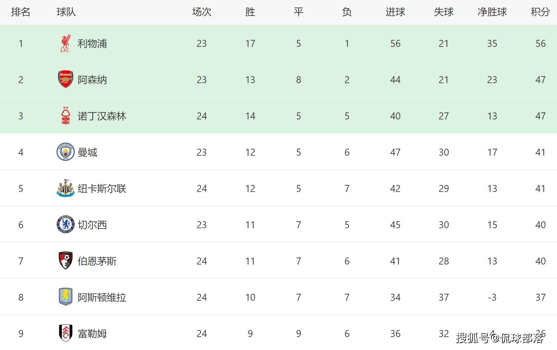The image size is (557, 350).
Task: Click the Aston Villa crest icon
Action: (65, 297)
